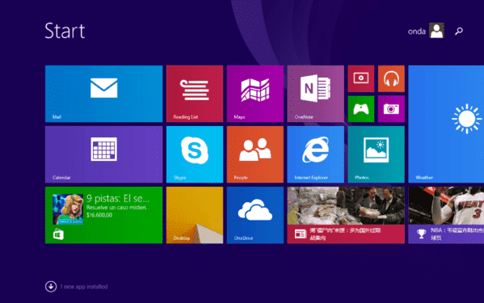
Task: Open the OneDrive tile
Action: pyautogui.click(x=255, y=215)
